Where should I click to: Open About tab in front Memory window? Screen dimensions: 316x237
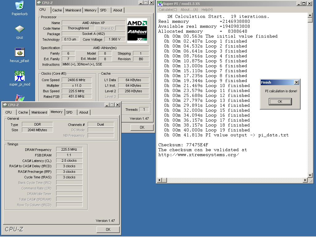click(83, 112)
